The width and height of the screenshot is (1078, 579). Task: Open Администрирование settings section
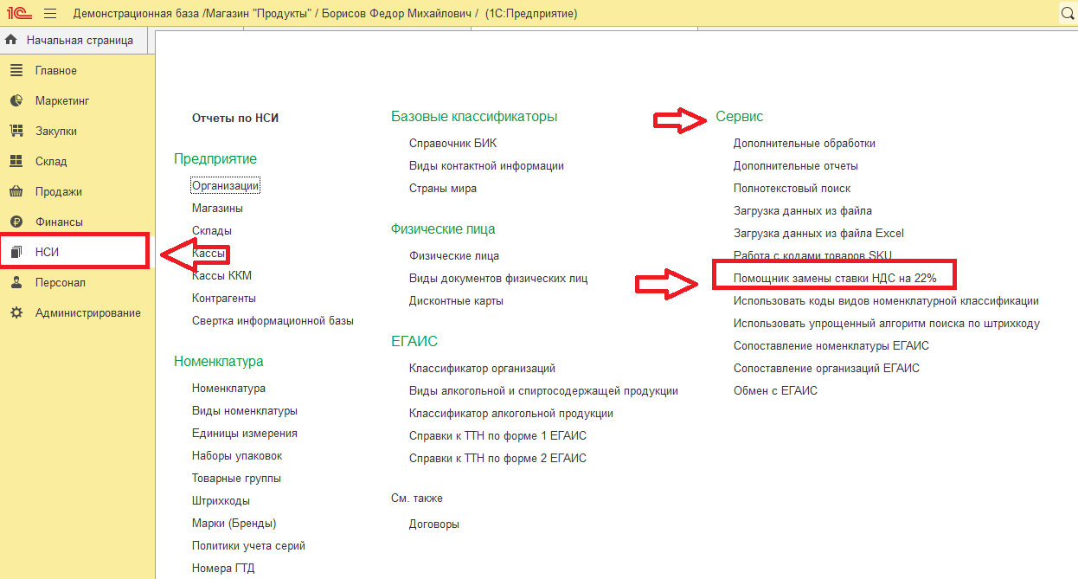click(x=87, y=312)
